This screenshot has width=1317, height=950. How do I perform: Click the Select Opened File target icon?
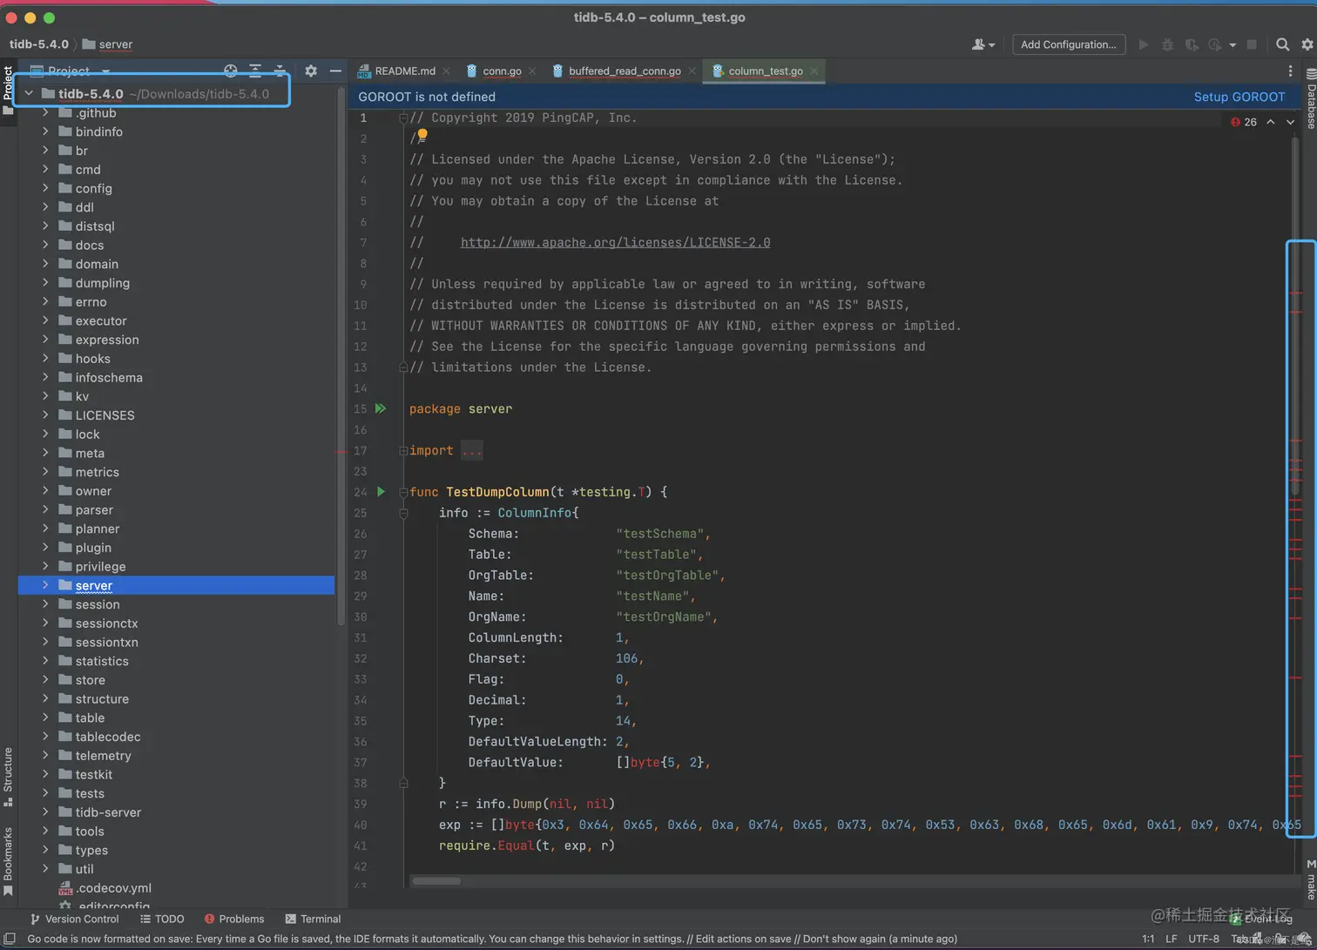tap(231, 71)
